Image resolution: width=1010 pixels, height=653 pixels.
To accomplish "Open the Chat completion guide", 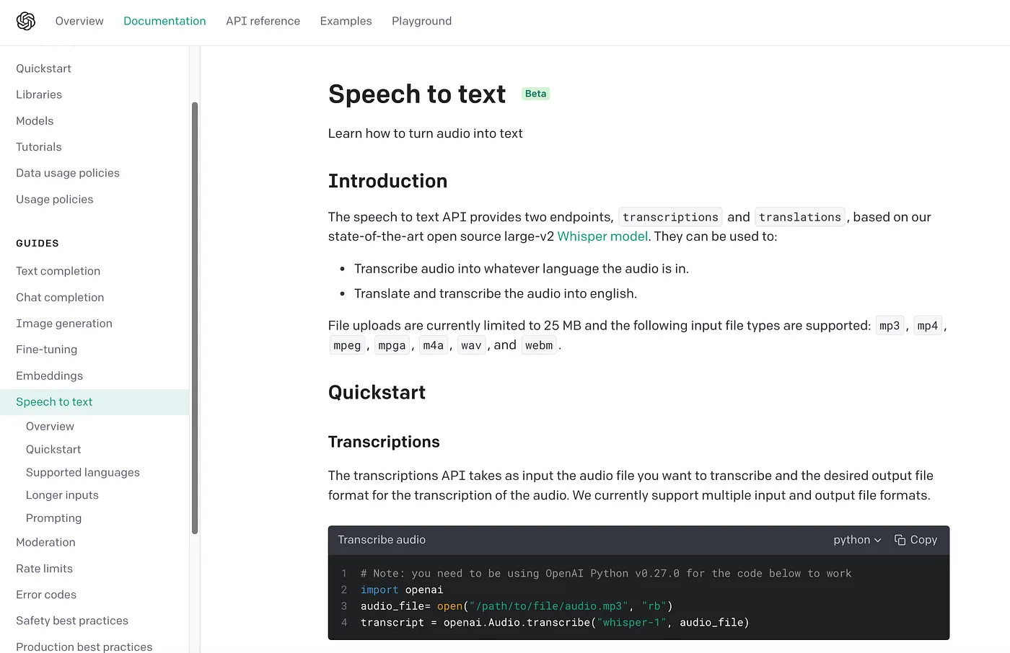I will [60, 298].
